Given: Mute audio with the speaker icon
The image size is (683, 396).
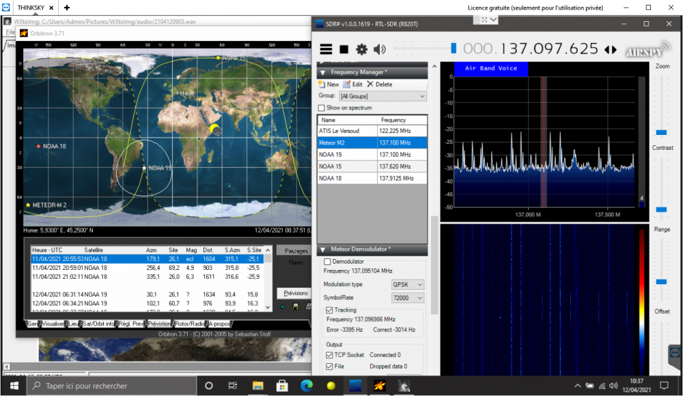Looking at the screenshot, I should (380, 50).
